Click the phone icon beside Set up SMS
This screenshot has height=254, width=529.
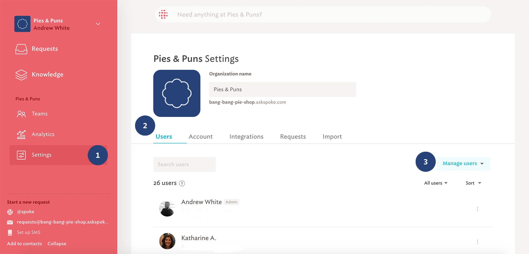click(x=10, y=233)
